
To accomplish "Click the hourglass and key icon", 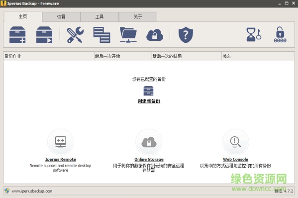I will tap(254, 35).
